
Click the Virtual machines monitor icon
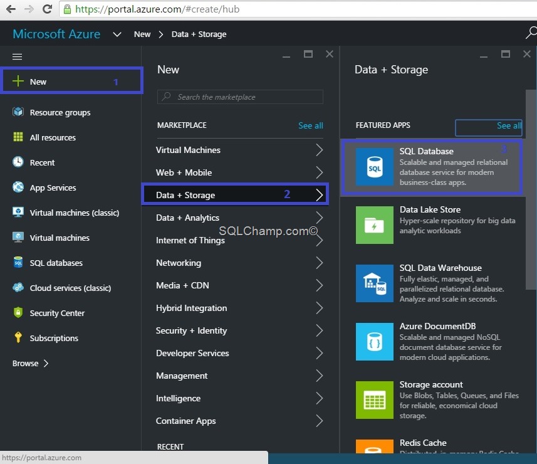point(18,237)
